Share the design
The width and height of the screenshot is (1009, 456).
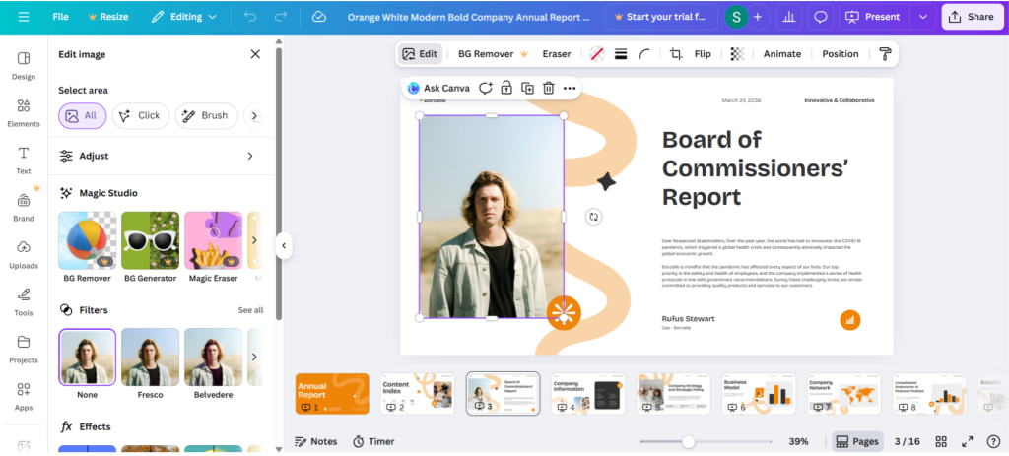972,17
